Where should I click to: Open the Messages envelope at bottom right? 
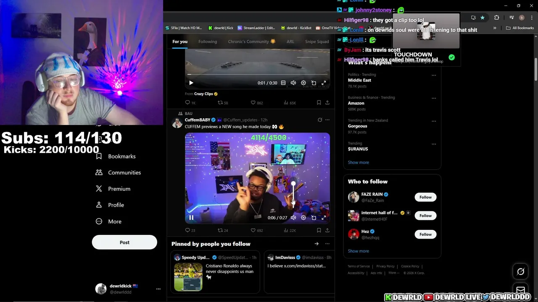tap(520, 290)
